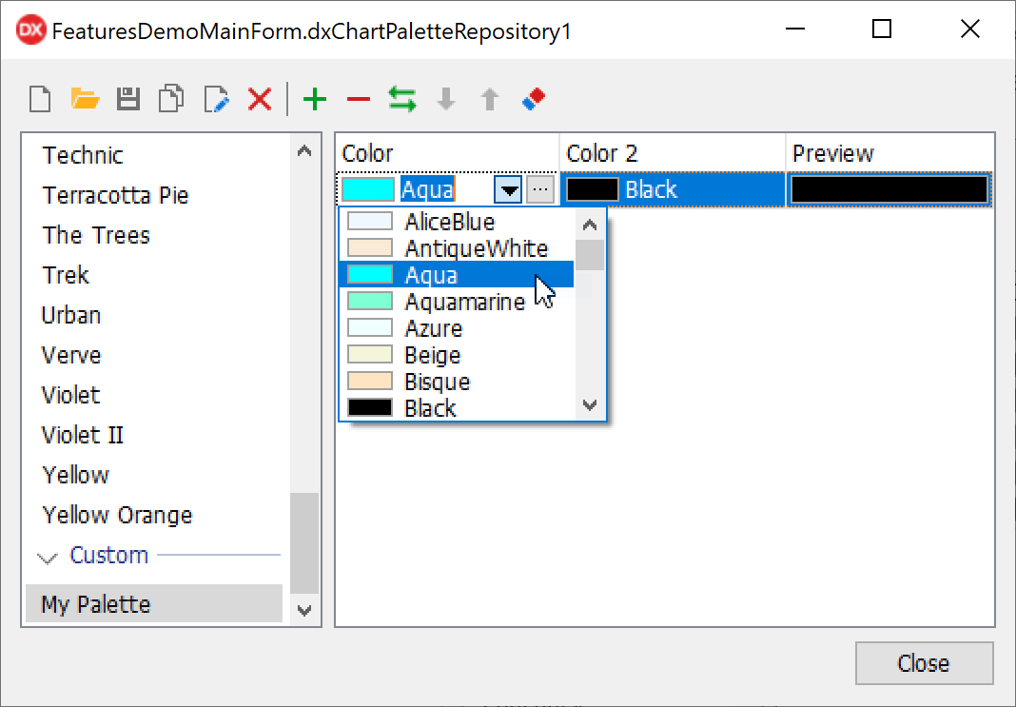Select Bisque in the color list
This screenshot has height=707, width=1016.
click(437, 382)
